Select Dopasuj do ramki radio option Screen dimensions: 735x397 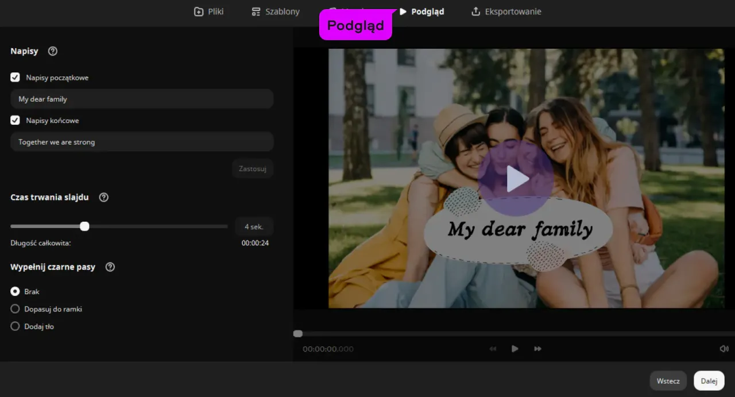coord(16,309)
